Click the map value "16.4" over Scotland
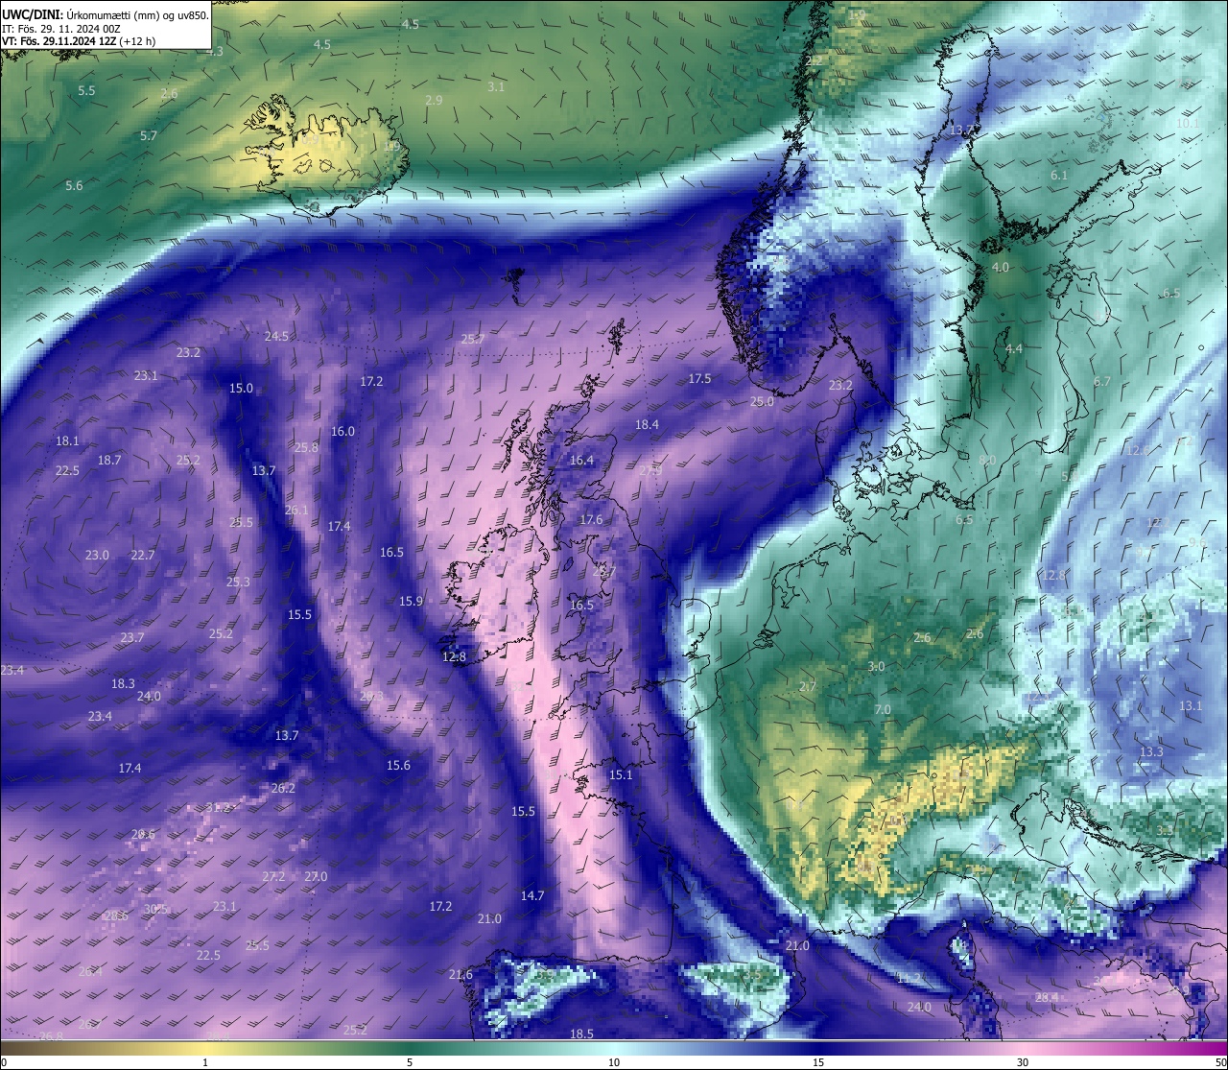 coord(581,461)
